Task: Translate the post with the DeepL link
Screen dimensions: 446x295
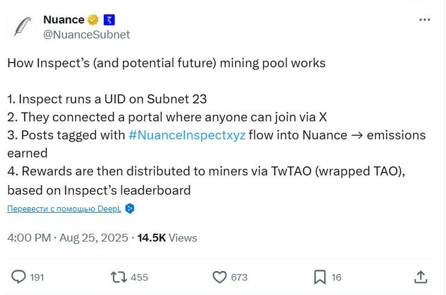Action: [x=64, y=208]
